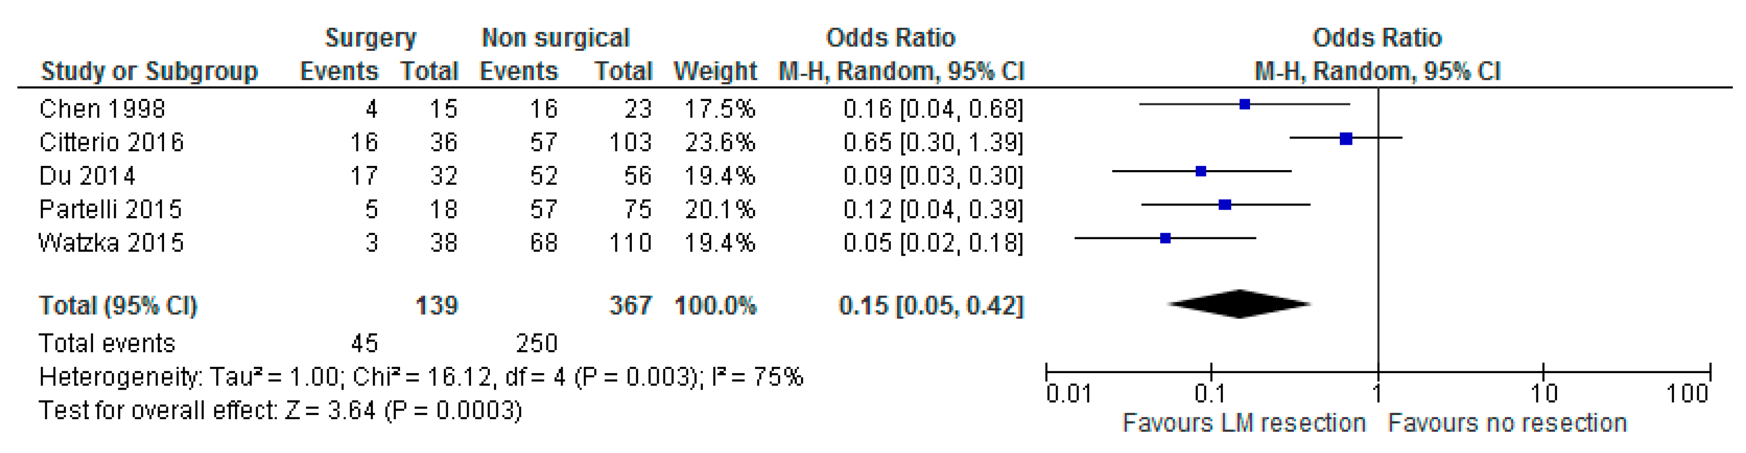Click the blue square marker for Chen 1998
This screenshot has height=453, width=1746.
pyautogui.click(x=1244, y=104)
